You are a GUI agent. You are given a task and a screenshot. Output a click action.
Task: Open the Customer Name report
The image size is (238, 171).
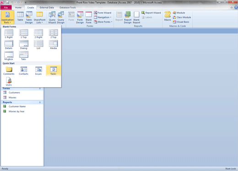(x=22, y=106)
